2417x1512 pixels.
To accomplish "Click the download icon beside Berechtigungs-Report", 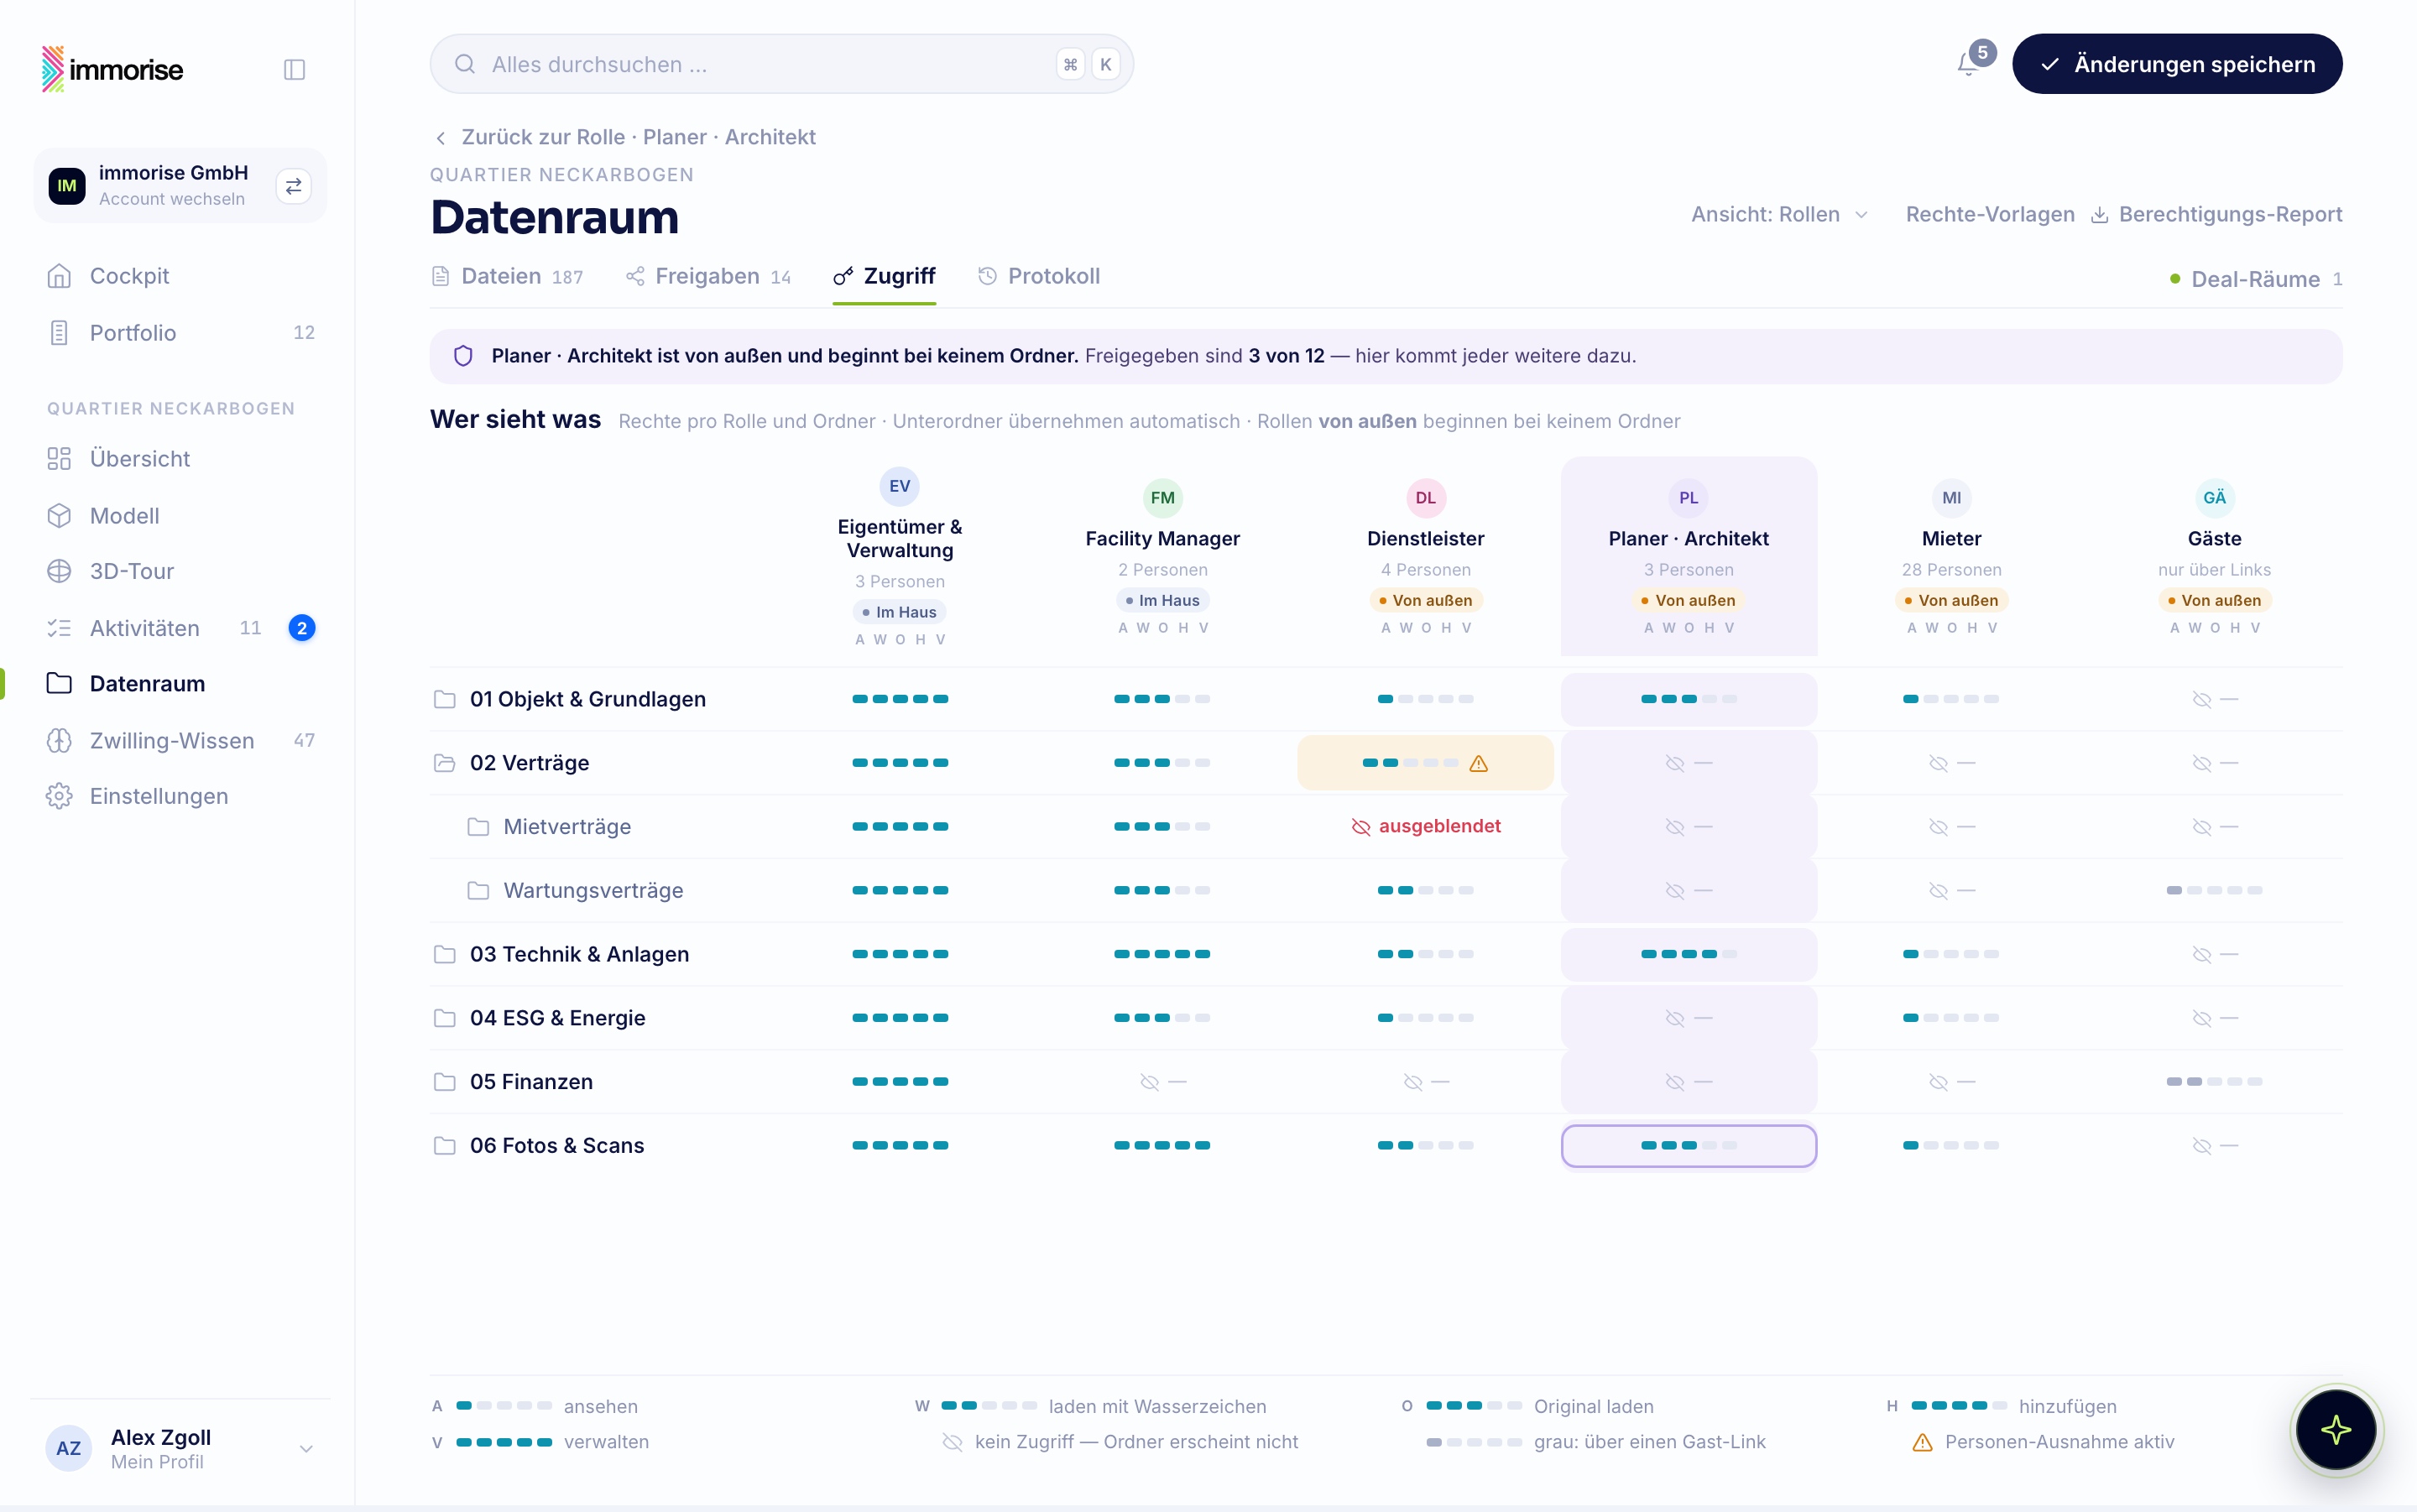I will [x=2100, y=215].
